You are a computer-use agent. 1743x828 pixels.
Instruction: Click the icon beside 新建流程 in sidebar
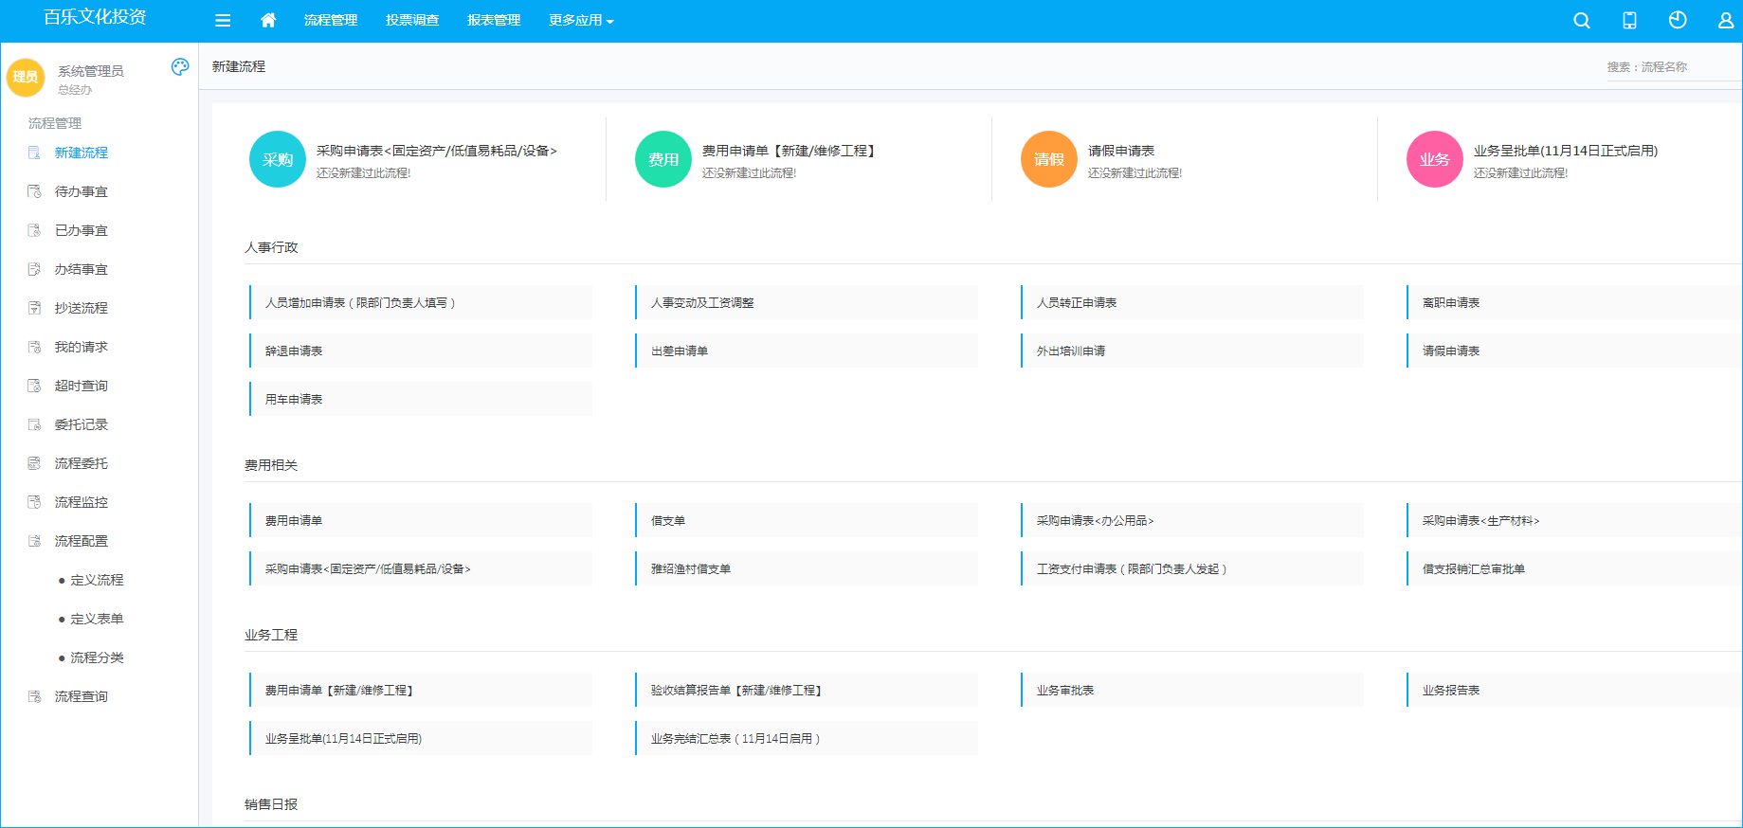click(34, 153)
